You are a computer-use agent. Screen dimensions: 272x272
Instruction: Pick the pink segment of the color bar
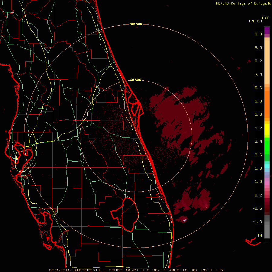coord(267,183)
